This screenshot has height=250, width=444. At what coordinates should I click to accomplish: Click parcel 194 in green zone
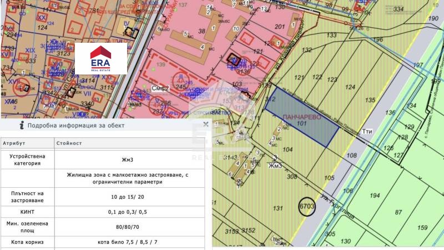pos(375,196)
